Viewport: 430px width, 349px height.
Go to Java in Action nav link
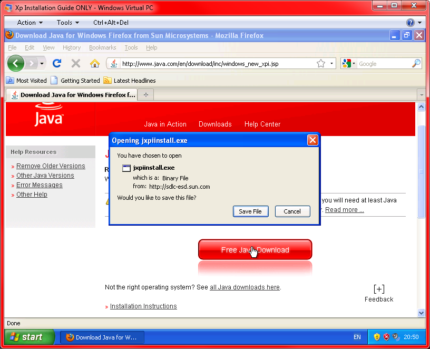click(x=165, y=124)
